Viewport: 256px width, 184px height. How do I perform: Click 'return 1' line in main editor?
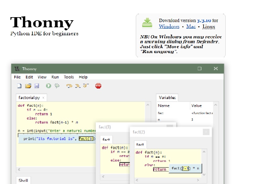pos(44,114)
